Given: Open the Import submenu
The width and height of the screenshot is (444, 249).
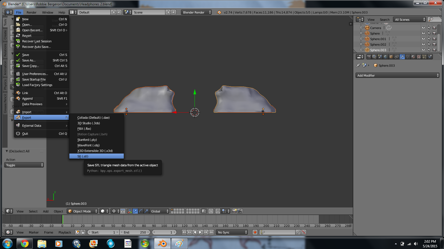Looking at the screenshot, I should [x=42, y=112].
